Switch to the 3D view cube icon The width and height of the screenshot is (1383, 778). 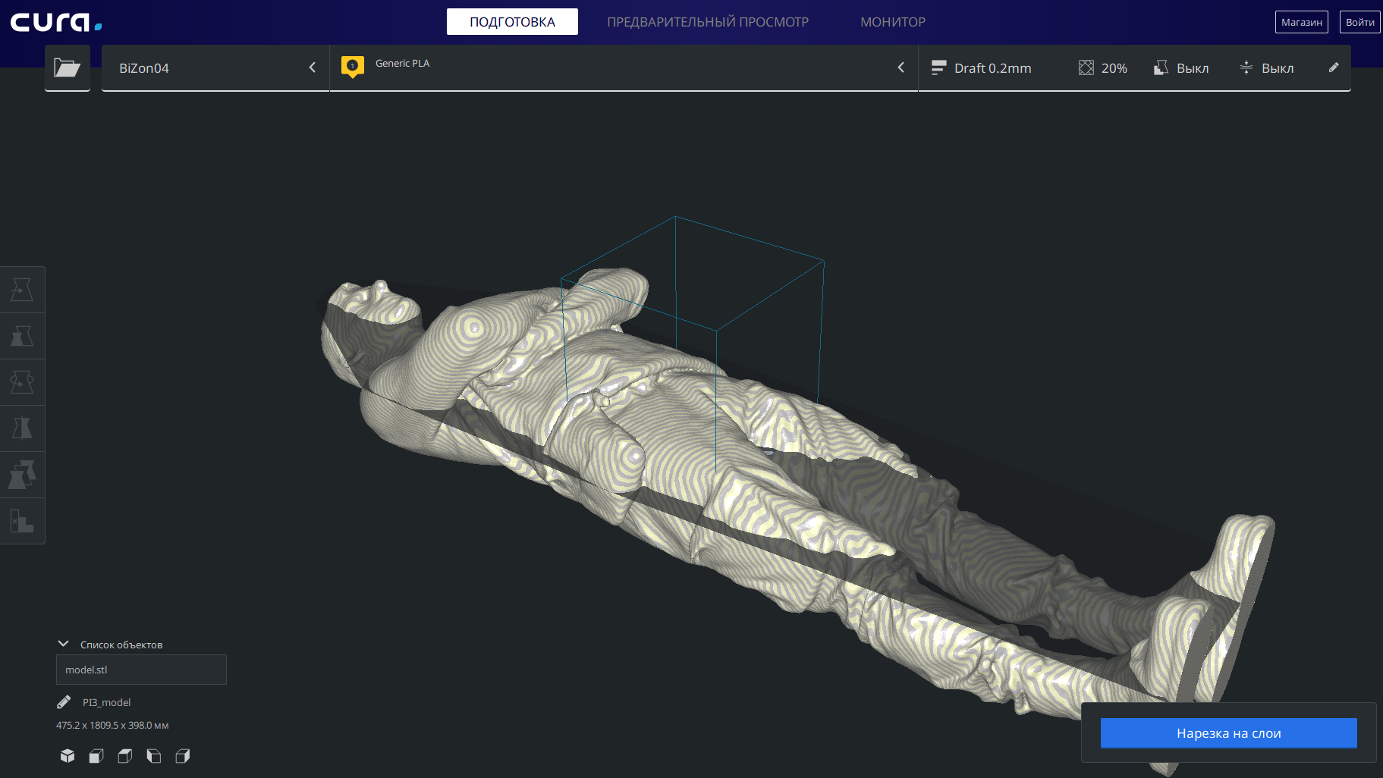(68, 756)
